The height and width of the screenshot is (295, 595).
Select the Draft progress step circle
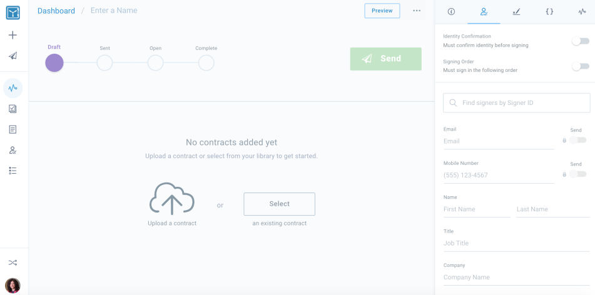click(54, 63)
